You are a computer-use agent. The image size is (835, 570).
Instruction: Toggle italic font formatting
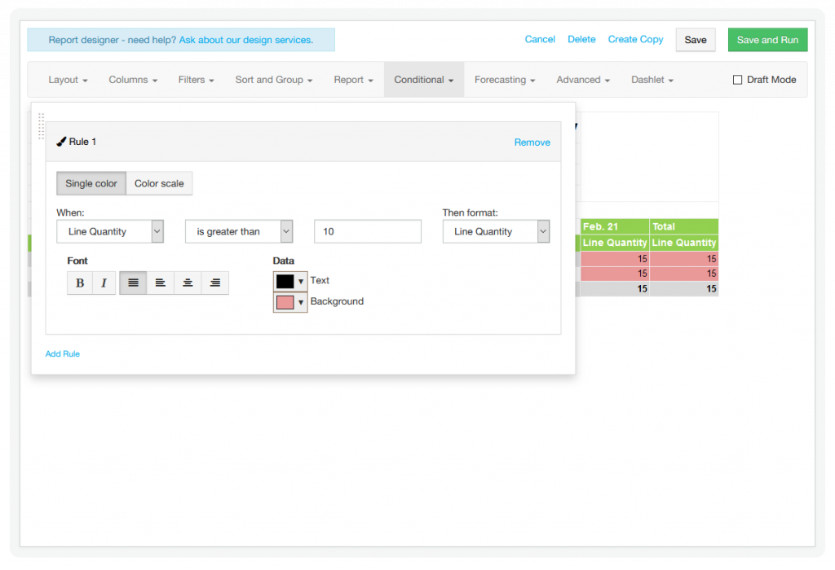104,283
